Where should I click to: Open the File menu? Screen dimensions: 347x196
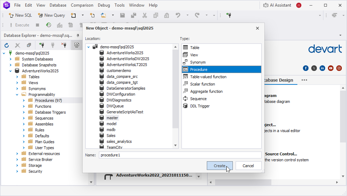point(17,5)
